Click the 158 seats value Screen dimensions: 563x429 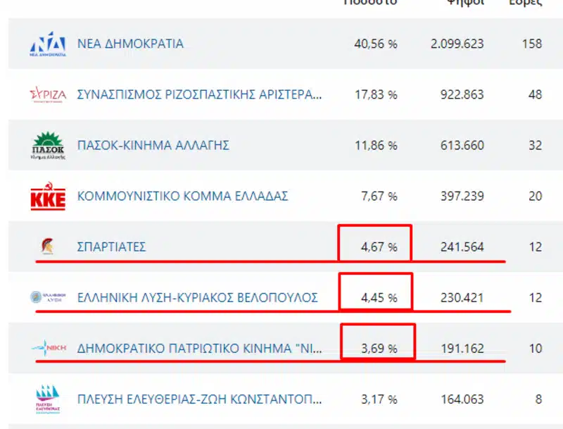pyautogui.click(x=532, y=44)
